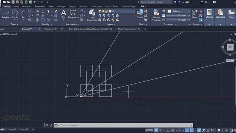Click the Scale tool icon

pyautogui.click(x=43, y=20)
